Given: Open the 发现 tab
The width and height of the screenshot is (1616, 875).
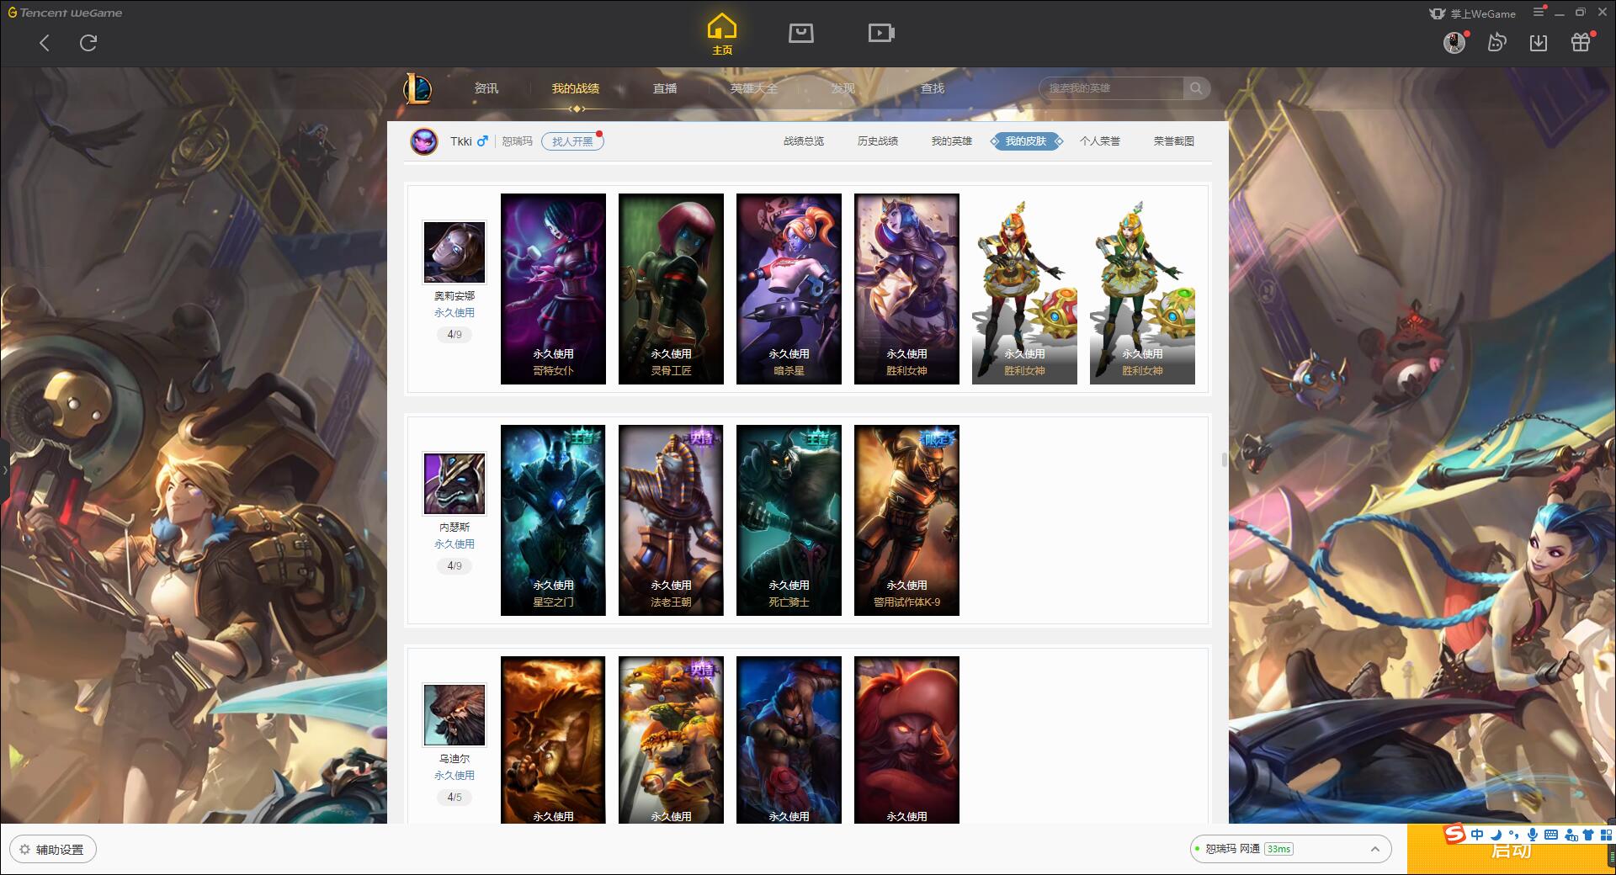Looking at the screenshot, I should point(843,88).
